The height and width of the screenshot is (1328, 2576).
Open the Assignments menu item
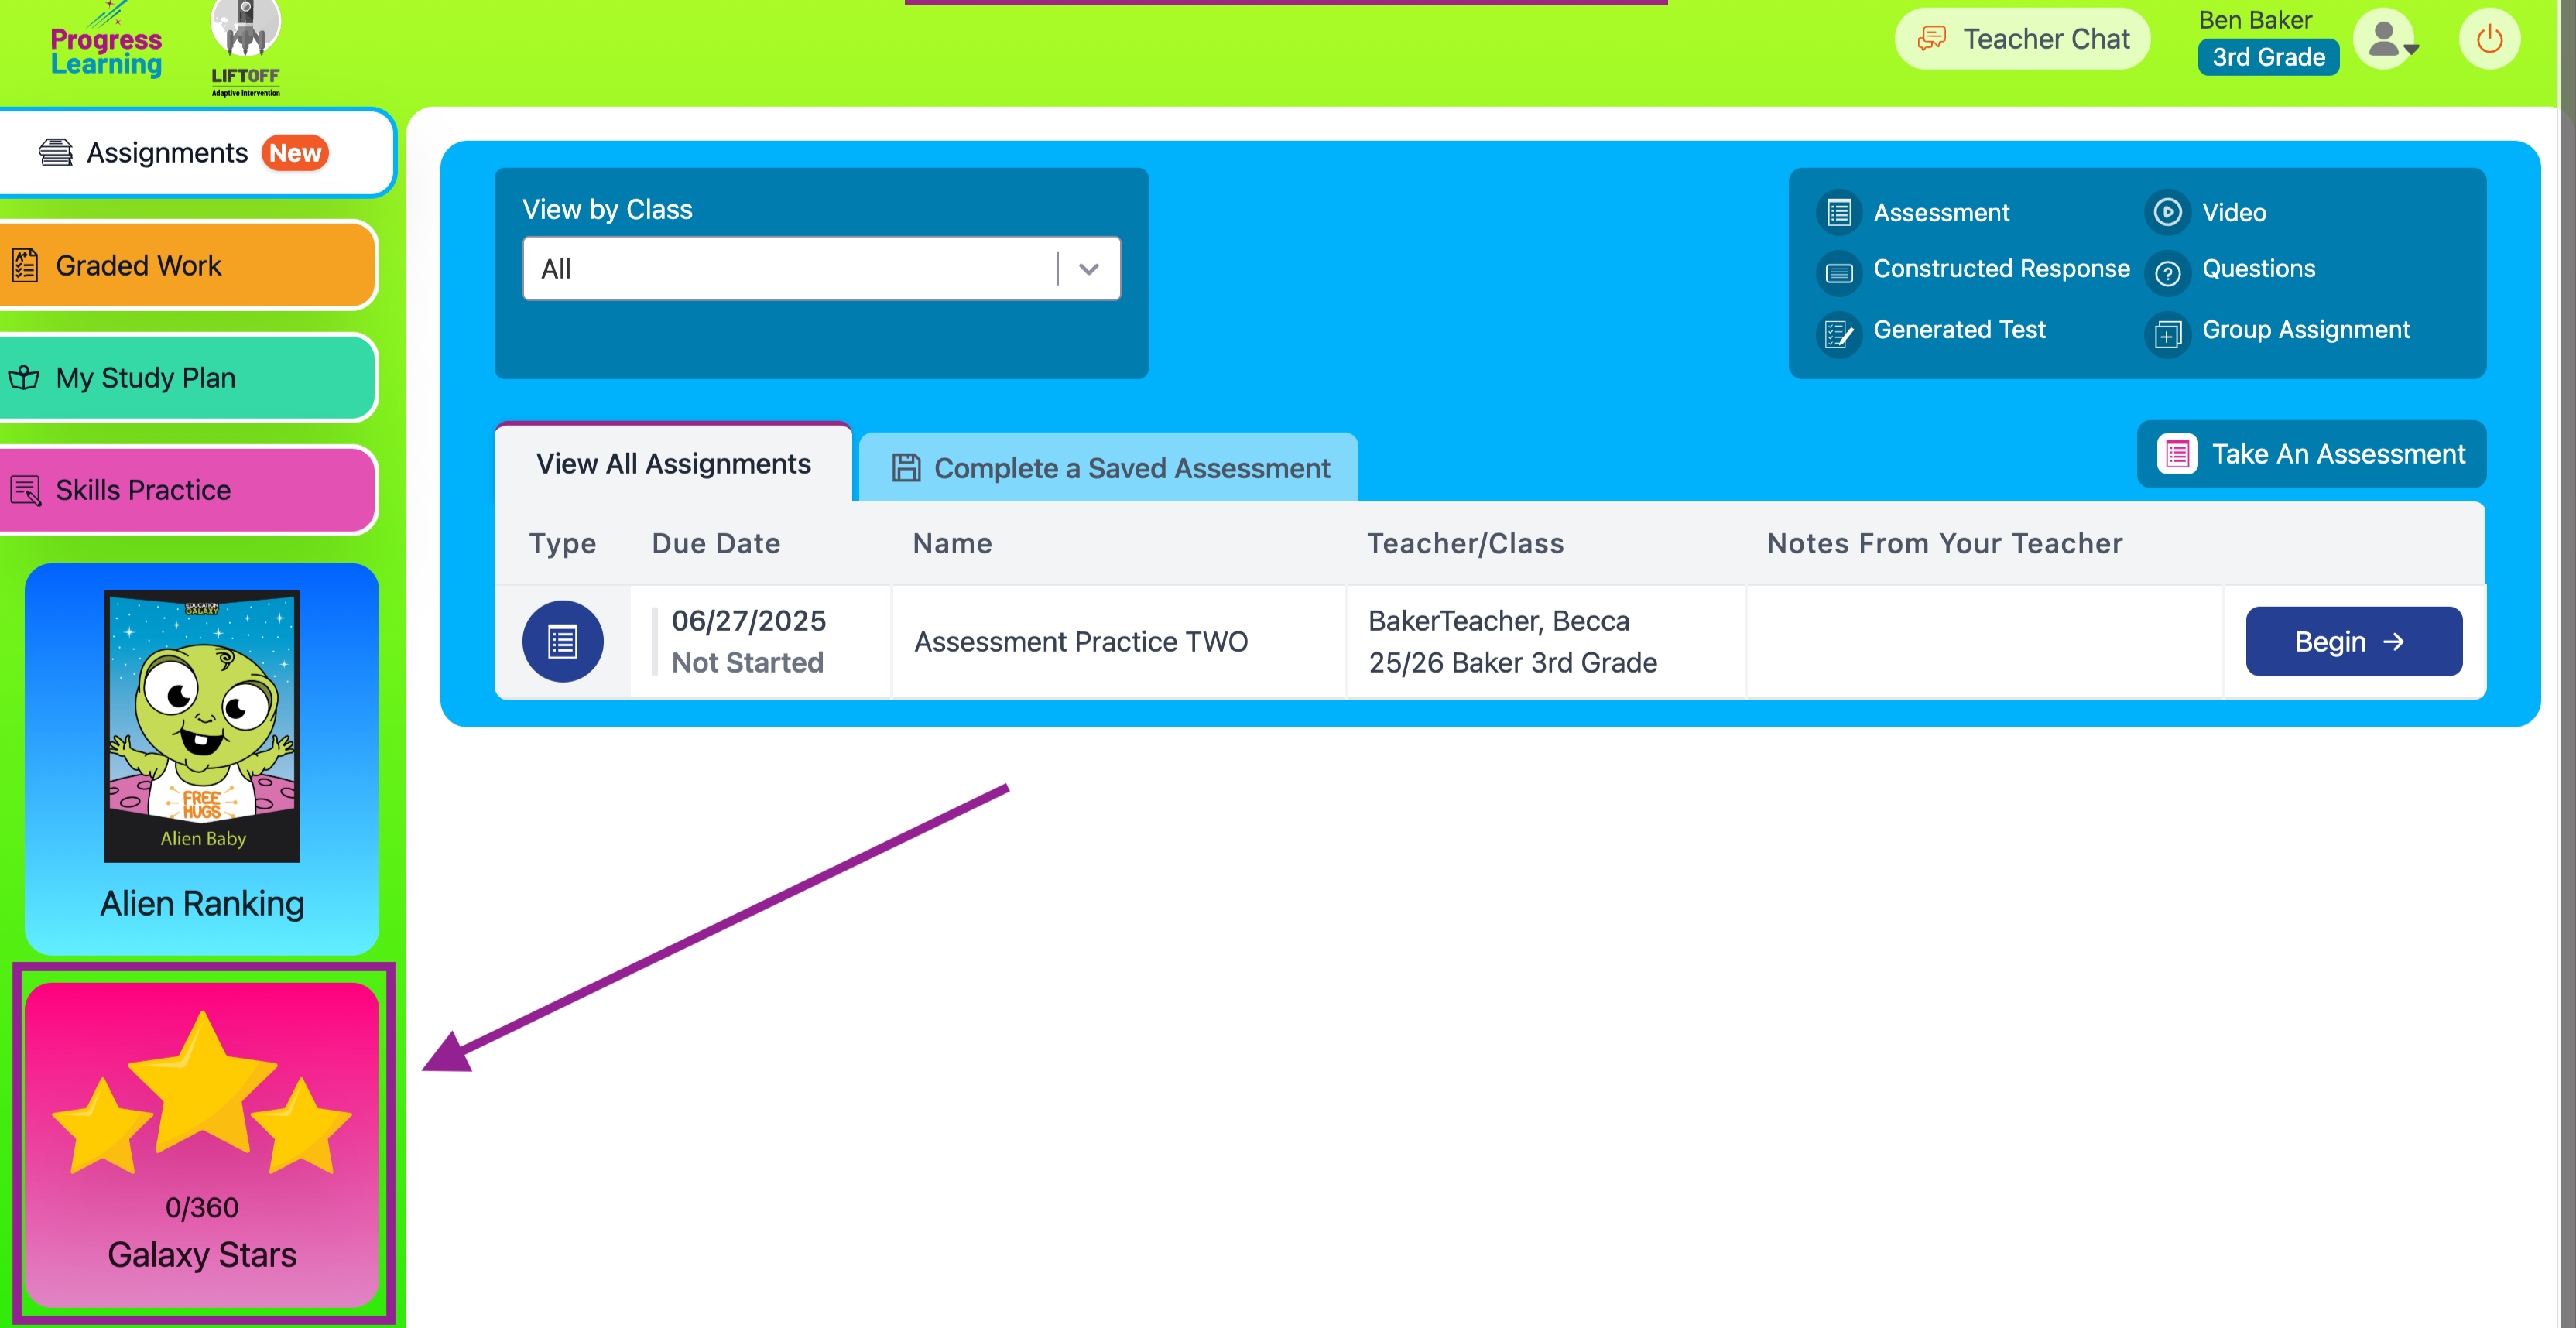(x=197, y=152)
